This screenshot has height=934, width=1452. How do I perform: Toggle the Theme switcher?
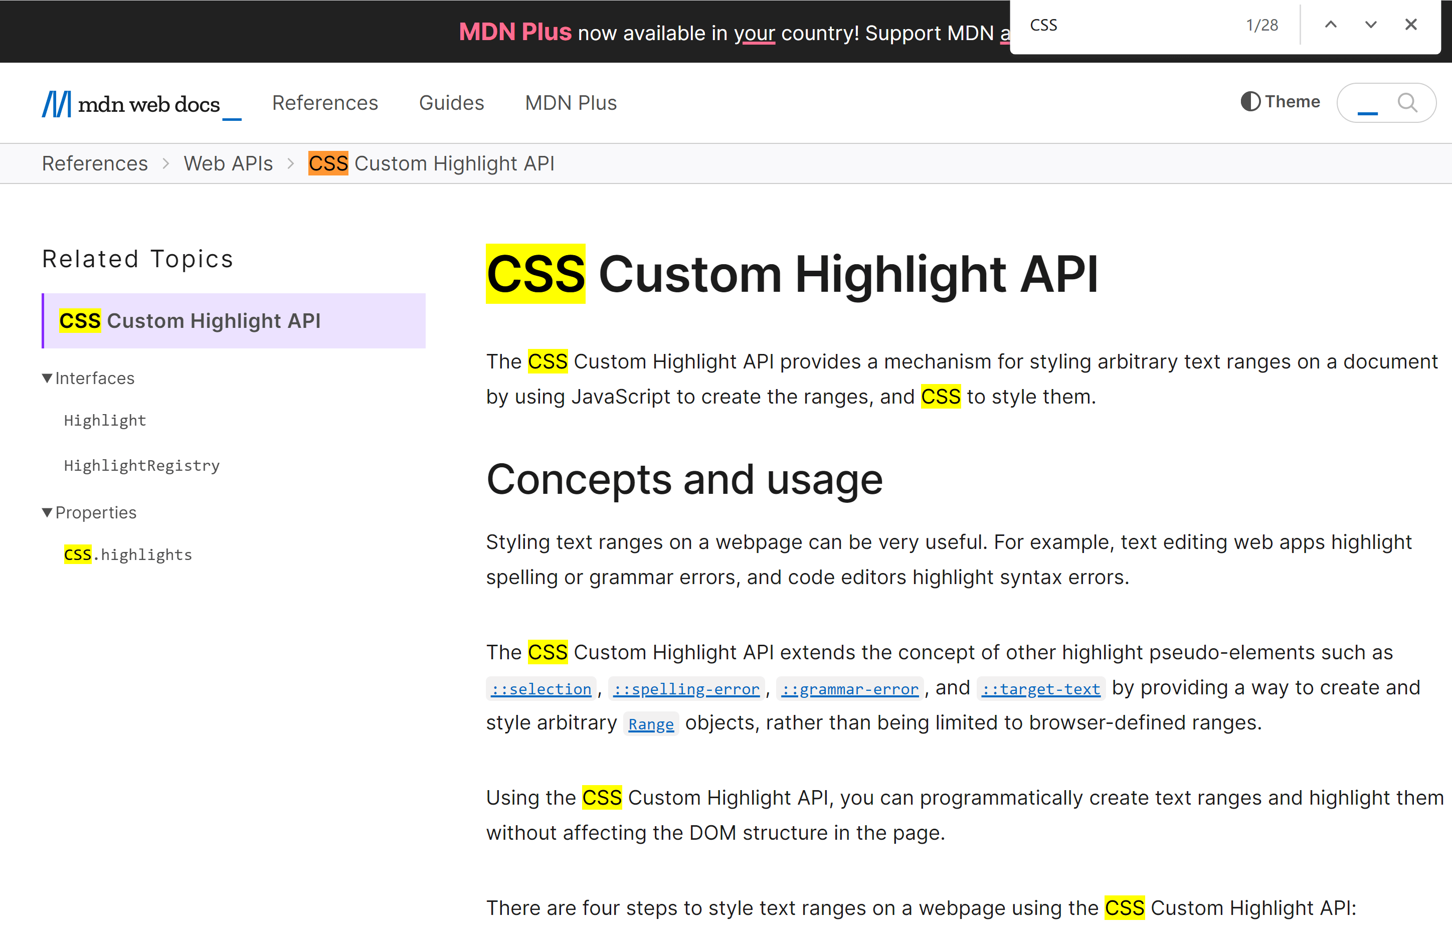(1281, 101)
